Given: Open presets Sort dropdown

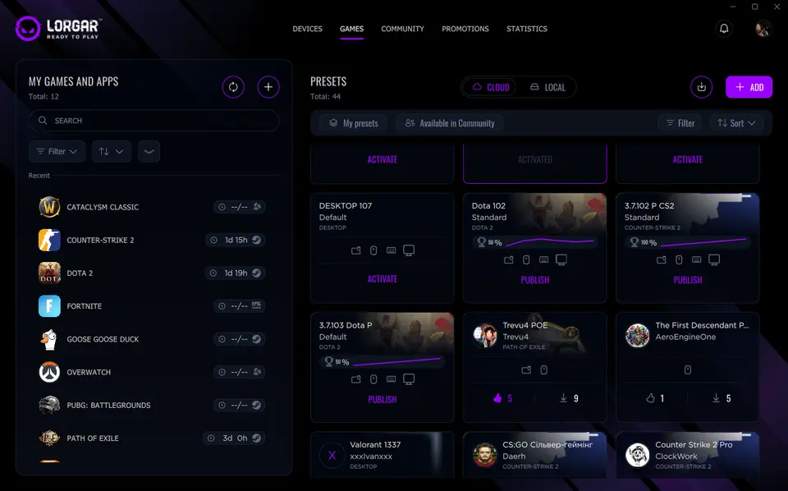Looking at the screenshot, I should tap(736, 123).
